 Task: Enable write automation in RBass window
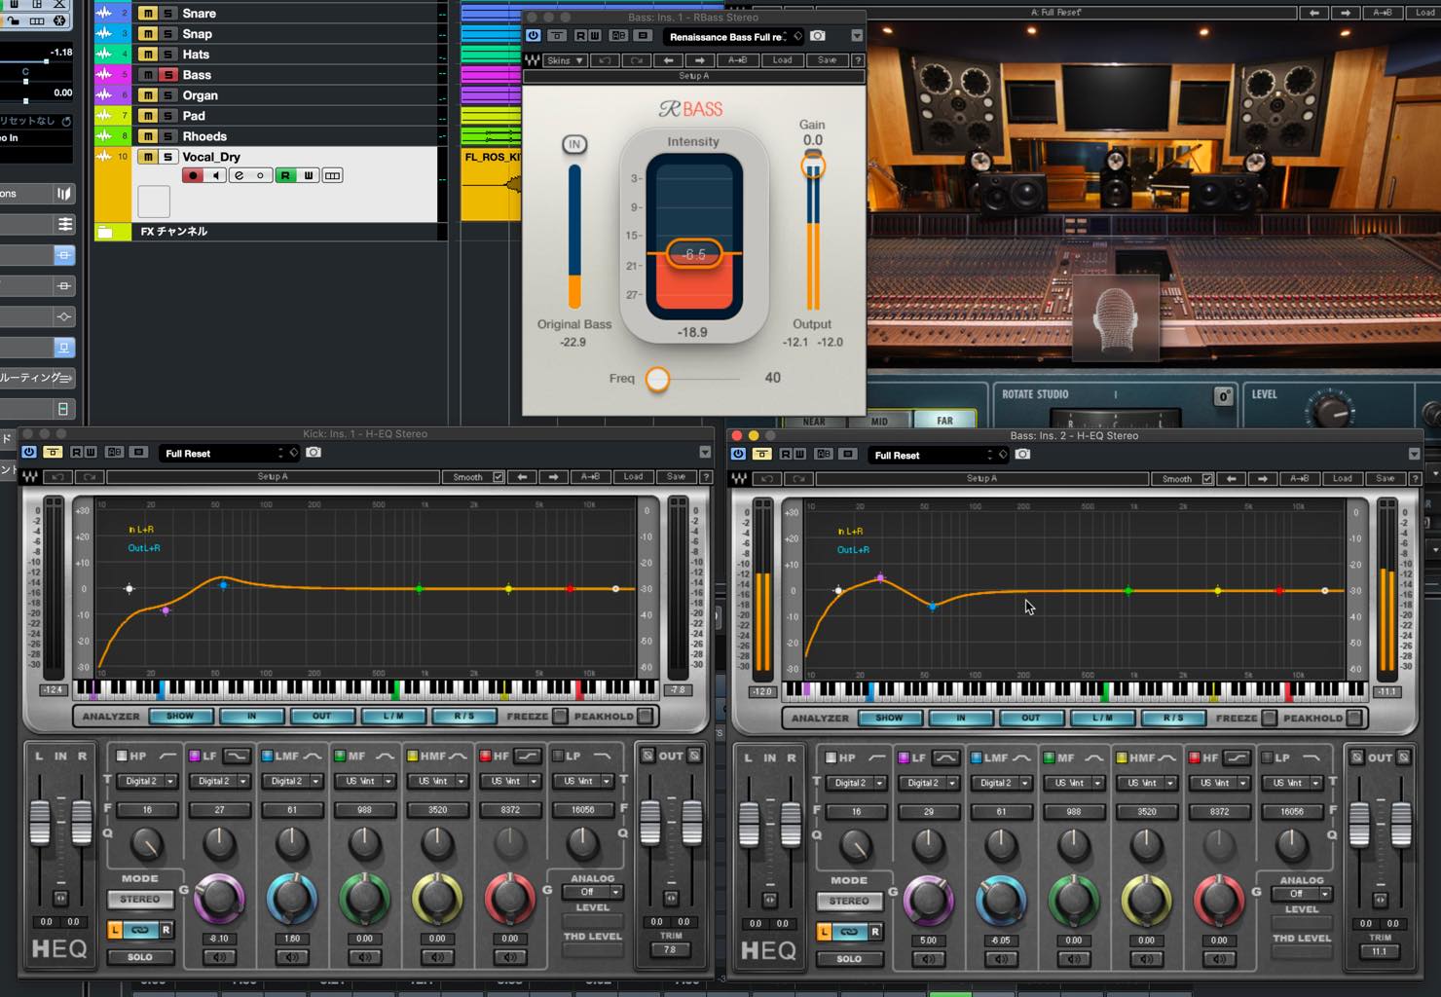pyautogui.click(x=594, y=36)
